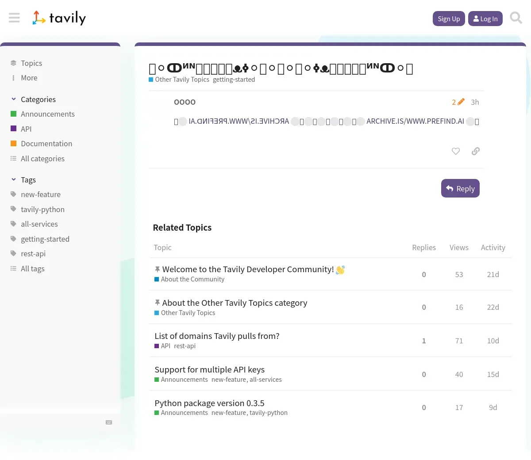
Task: Click 21d activity for Welcome topic
Action: pos(493,274)
